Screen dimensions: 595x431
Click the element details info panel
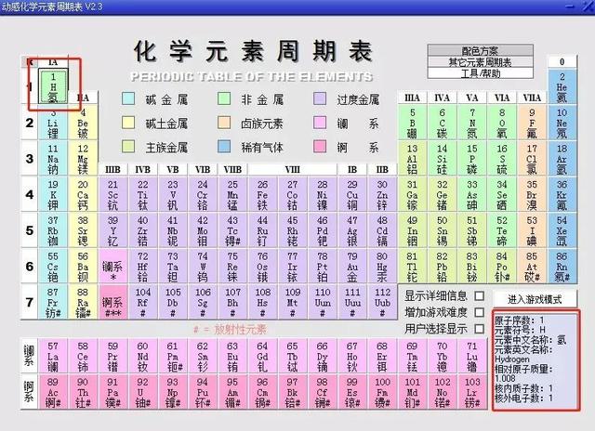click(x=536, y=360)
